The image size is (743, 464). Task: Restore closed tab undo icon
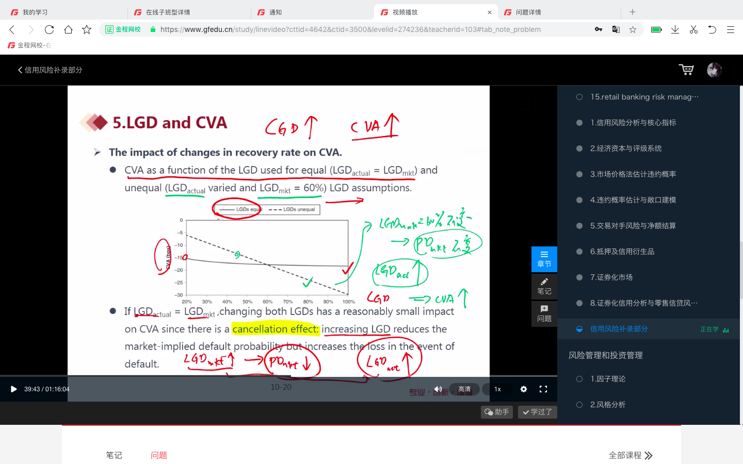[712, 29]
